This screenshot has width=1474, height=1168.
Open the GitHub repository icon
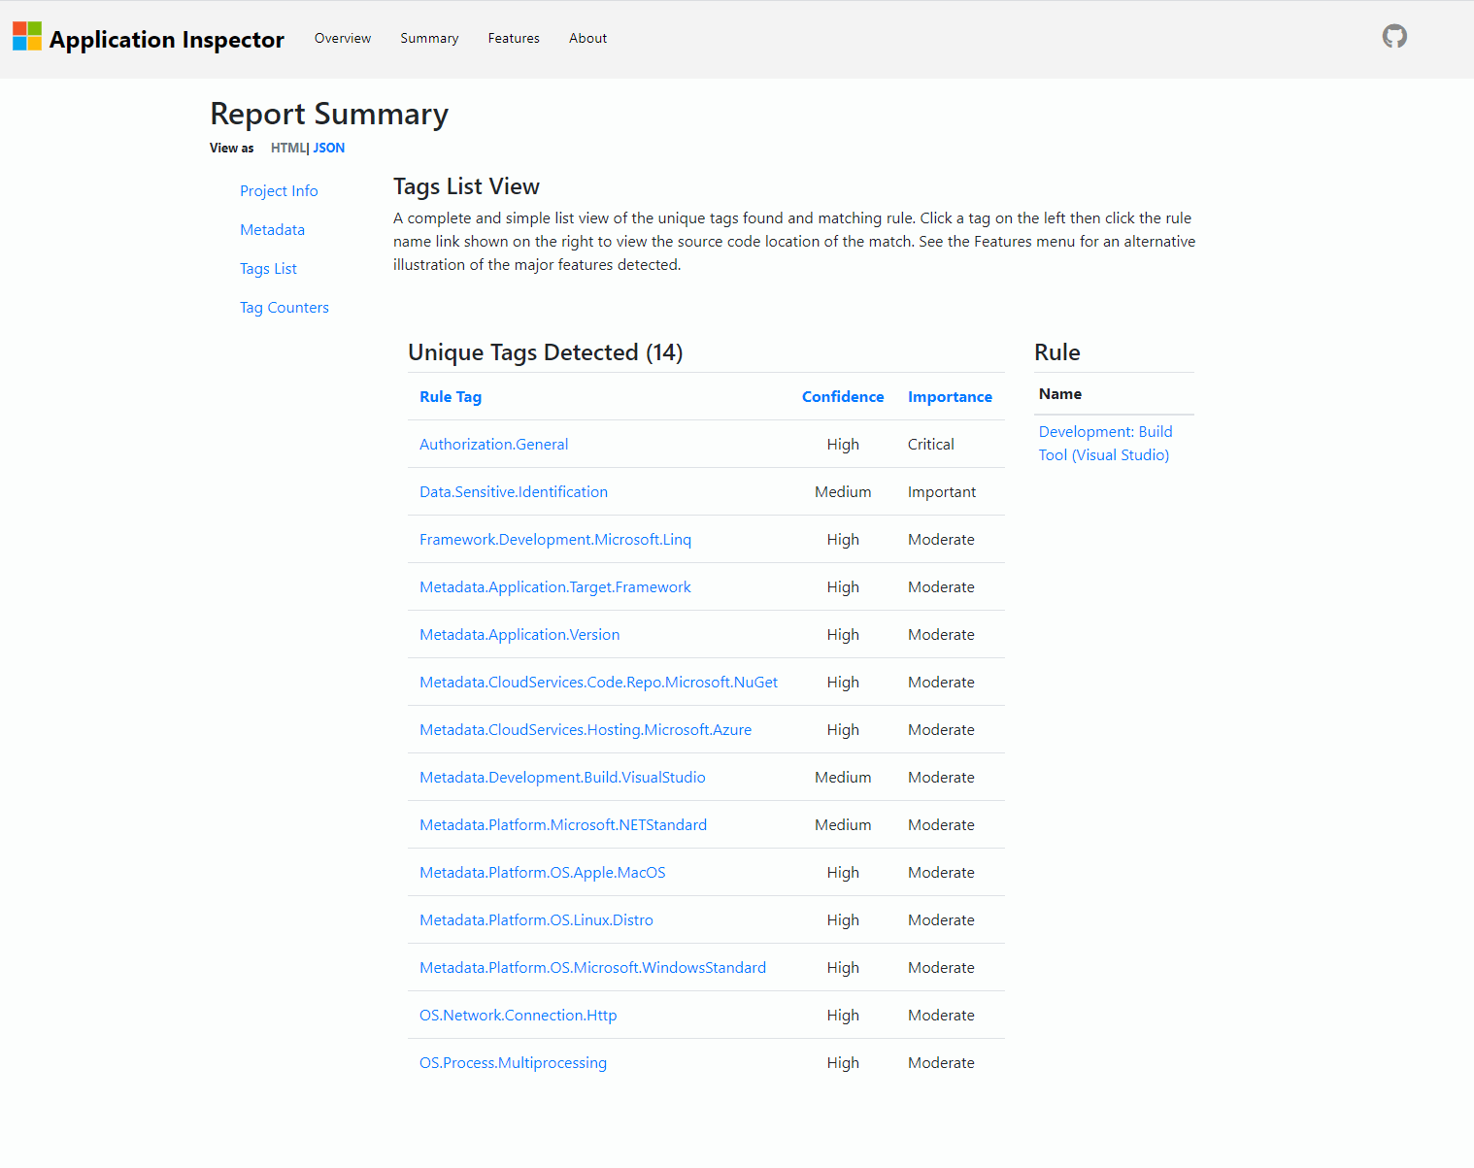point(1394,37)
